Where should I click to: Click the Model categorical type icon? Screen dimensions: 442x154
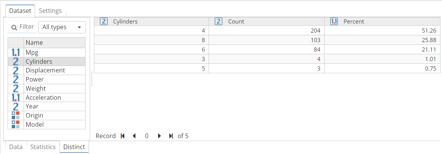(x=16, y=124)
